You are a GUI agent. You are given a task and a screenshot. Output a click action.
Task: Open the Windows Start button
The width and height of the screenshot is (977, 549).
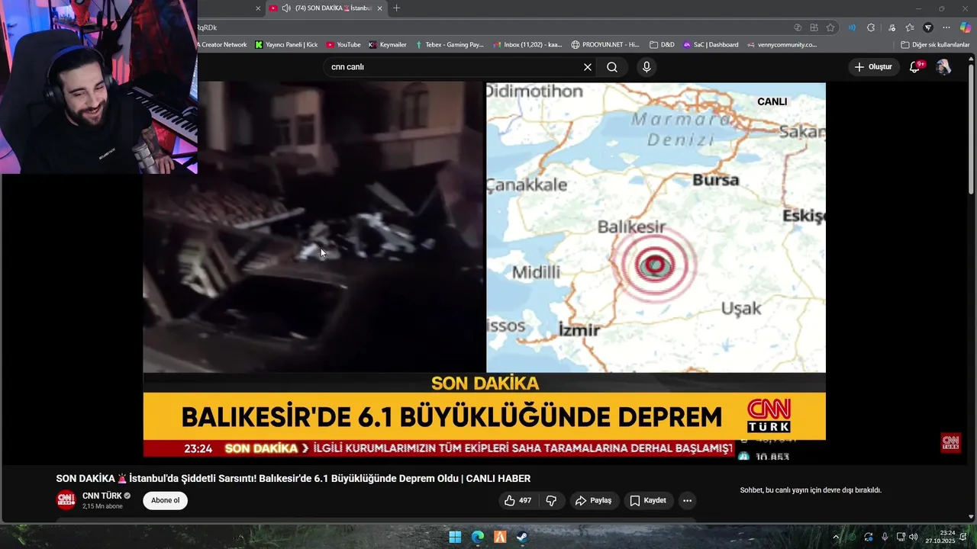coord(455,537)
